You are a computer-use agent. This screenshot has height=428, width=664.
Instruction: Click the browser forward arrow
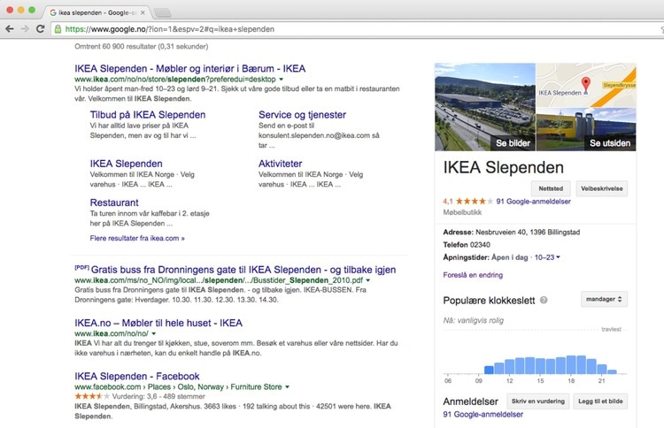[x=25, y=29]
